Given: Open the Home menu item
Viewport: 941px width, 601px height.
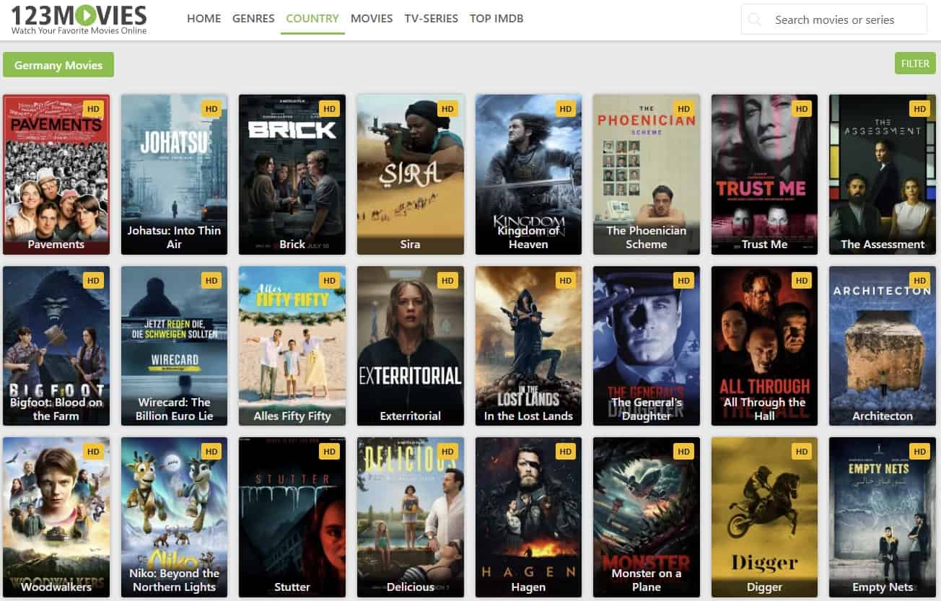Looking at the screenshot, I should [203, 19].
